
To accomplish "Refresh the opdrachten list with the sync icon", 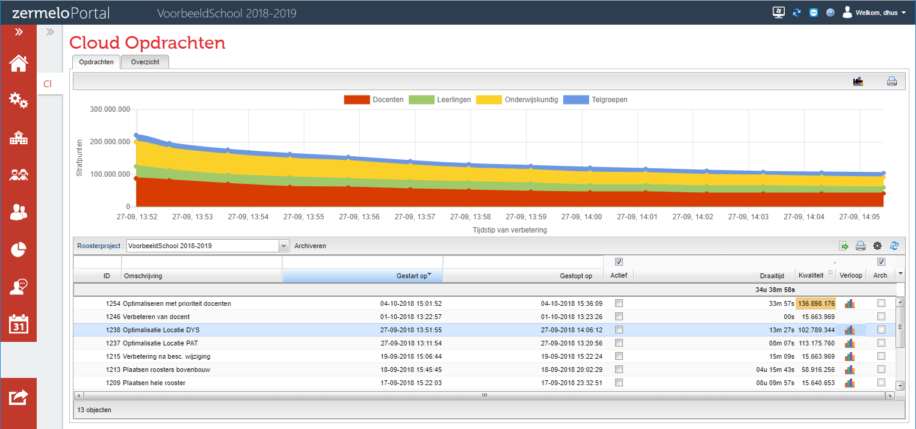I will point(894,246).
